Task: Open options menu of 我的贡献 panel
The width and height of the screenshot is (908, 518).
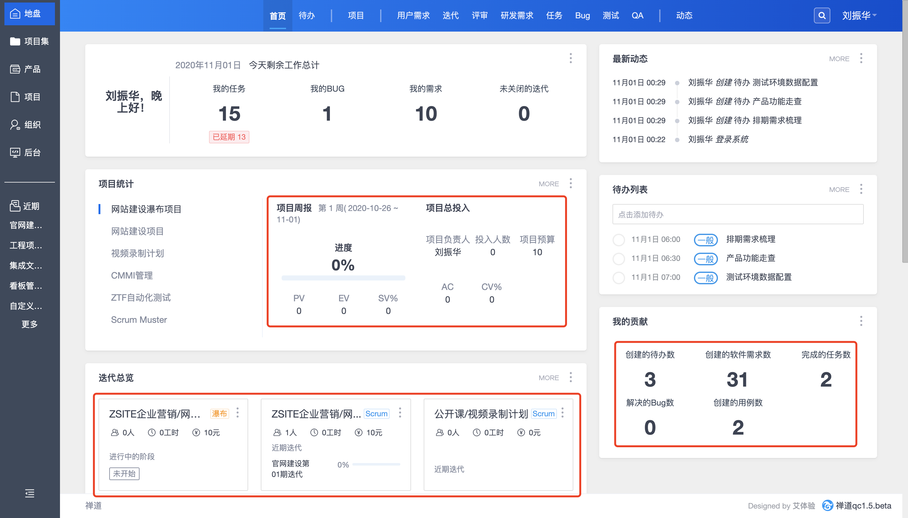Action: pyautogui.click(x=861, y=321)
